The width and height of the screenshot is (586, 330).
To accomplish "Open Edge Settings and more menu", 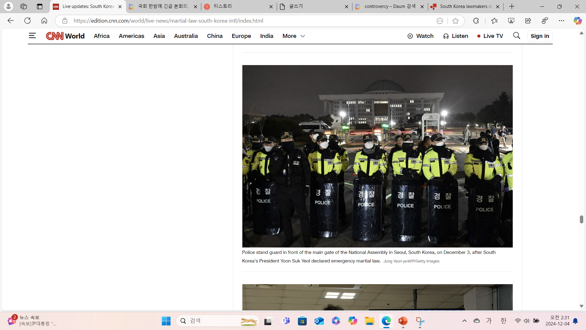I will 561,21.
